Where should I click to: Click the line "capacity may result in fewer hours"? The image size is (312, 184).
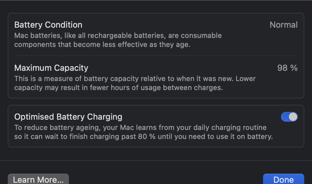pos(118,87)
